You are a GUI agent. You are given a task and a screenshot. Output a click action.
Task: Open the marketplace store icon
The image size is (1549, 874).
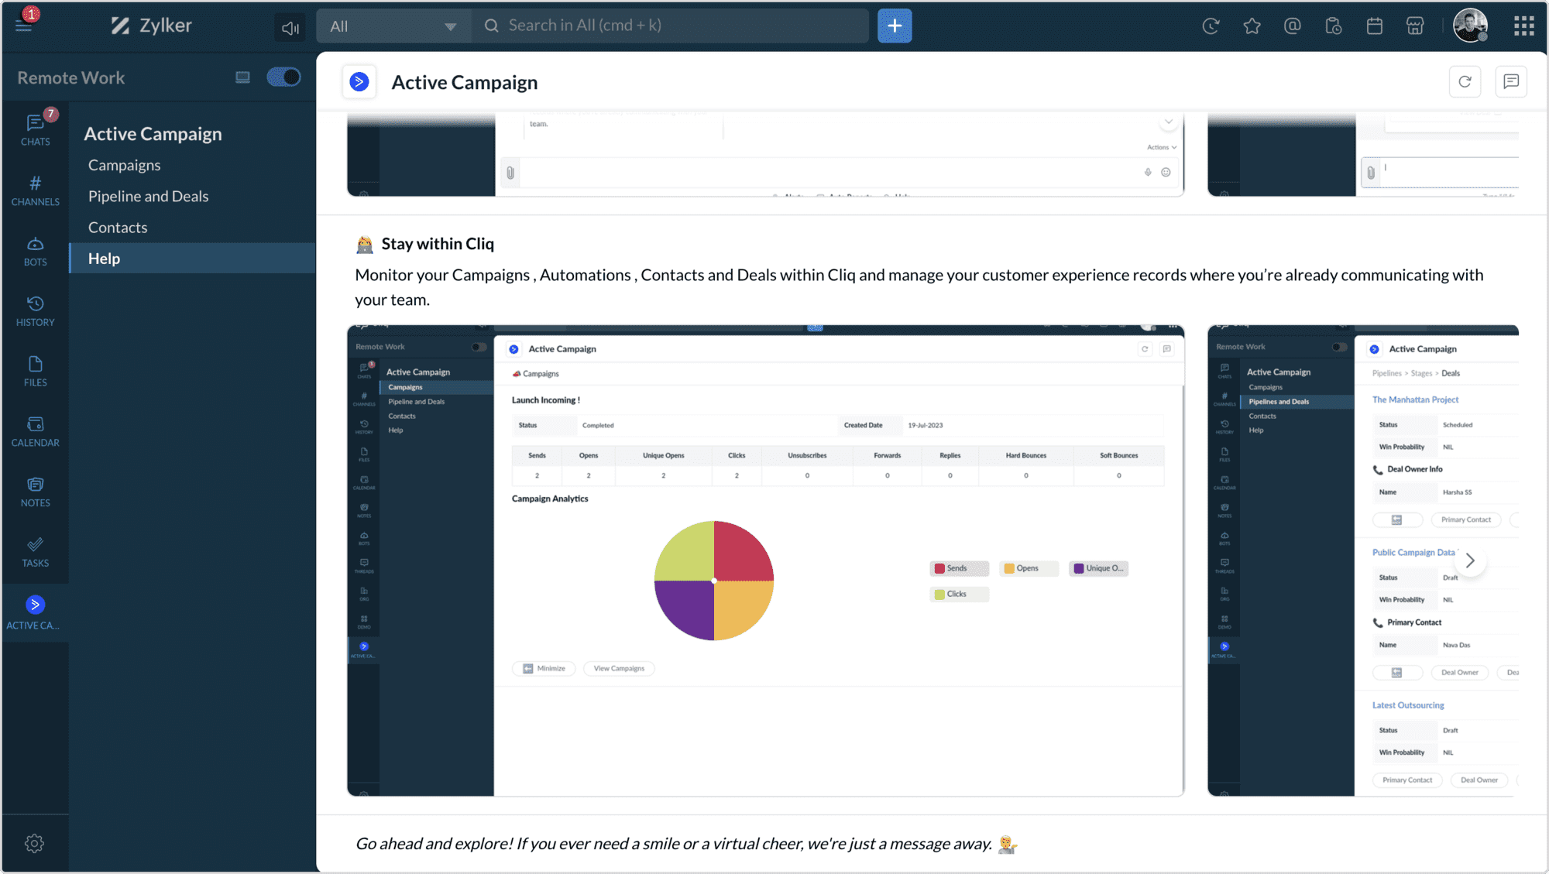click(x=1415, y=26)
